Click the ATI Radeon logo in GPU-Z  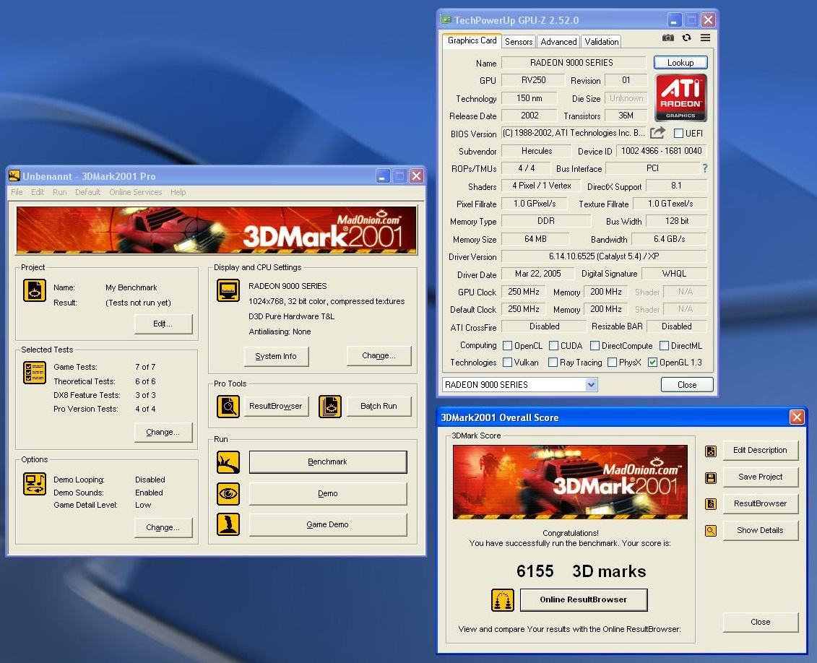[680, 98]
